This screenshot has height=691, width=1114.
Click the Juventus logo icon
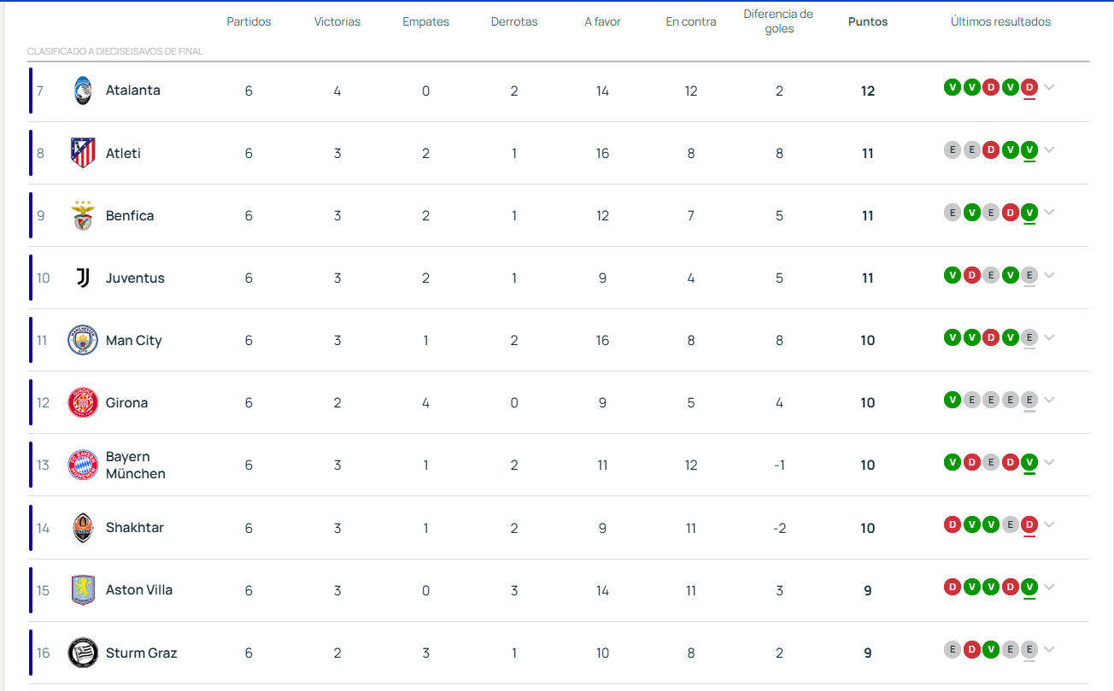[x=83, y=278]
